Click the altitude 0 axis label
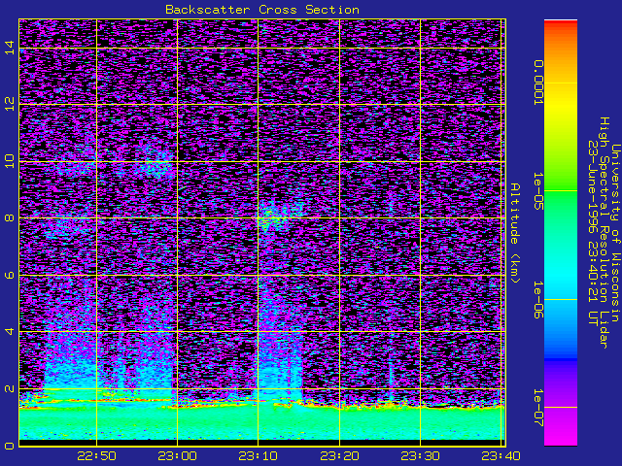The width and height of the screenshot is (622, 466). pos(10,446)
